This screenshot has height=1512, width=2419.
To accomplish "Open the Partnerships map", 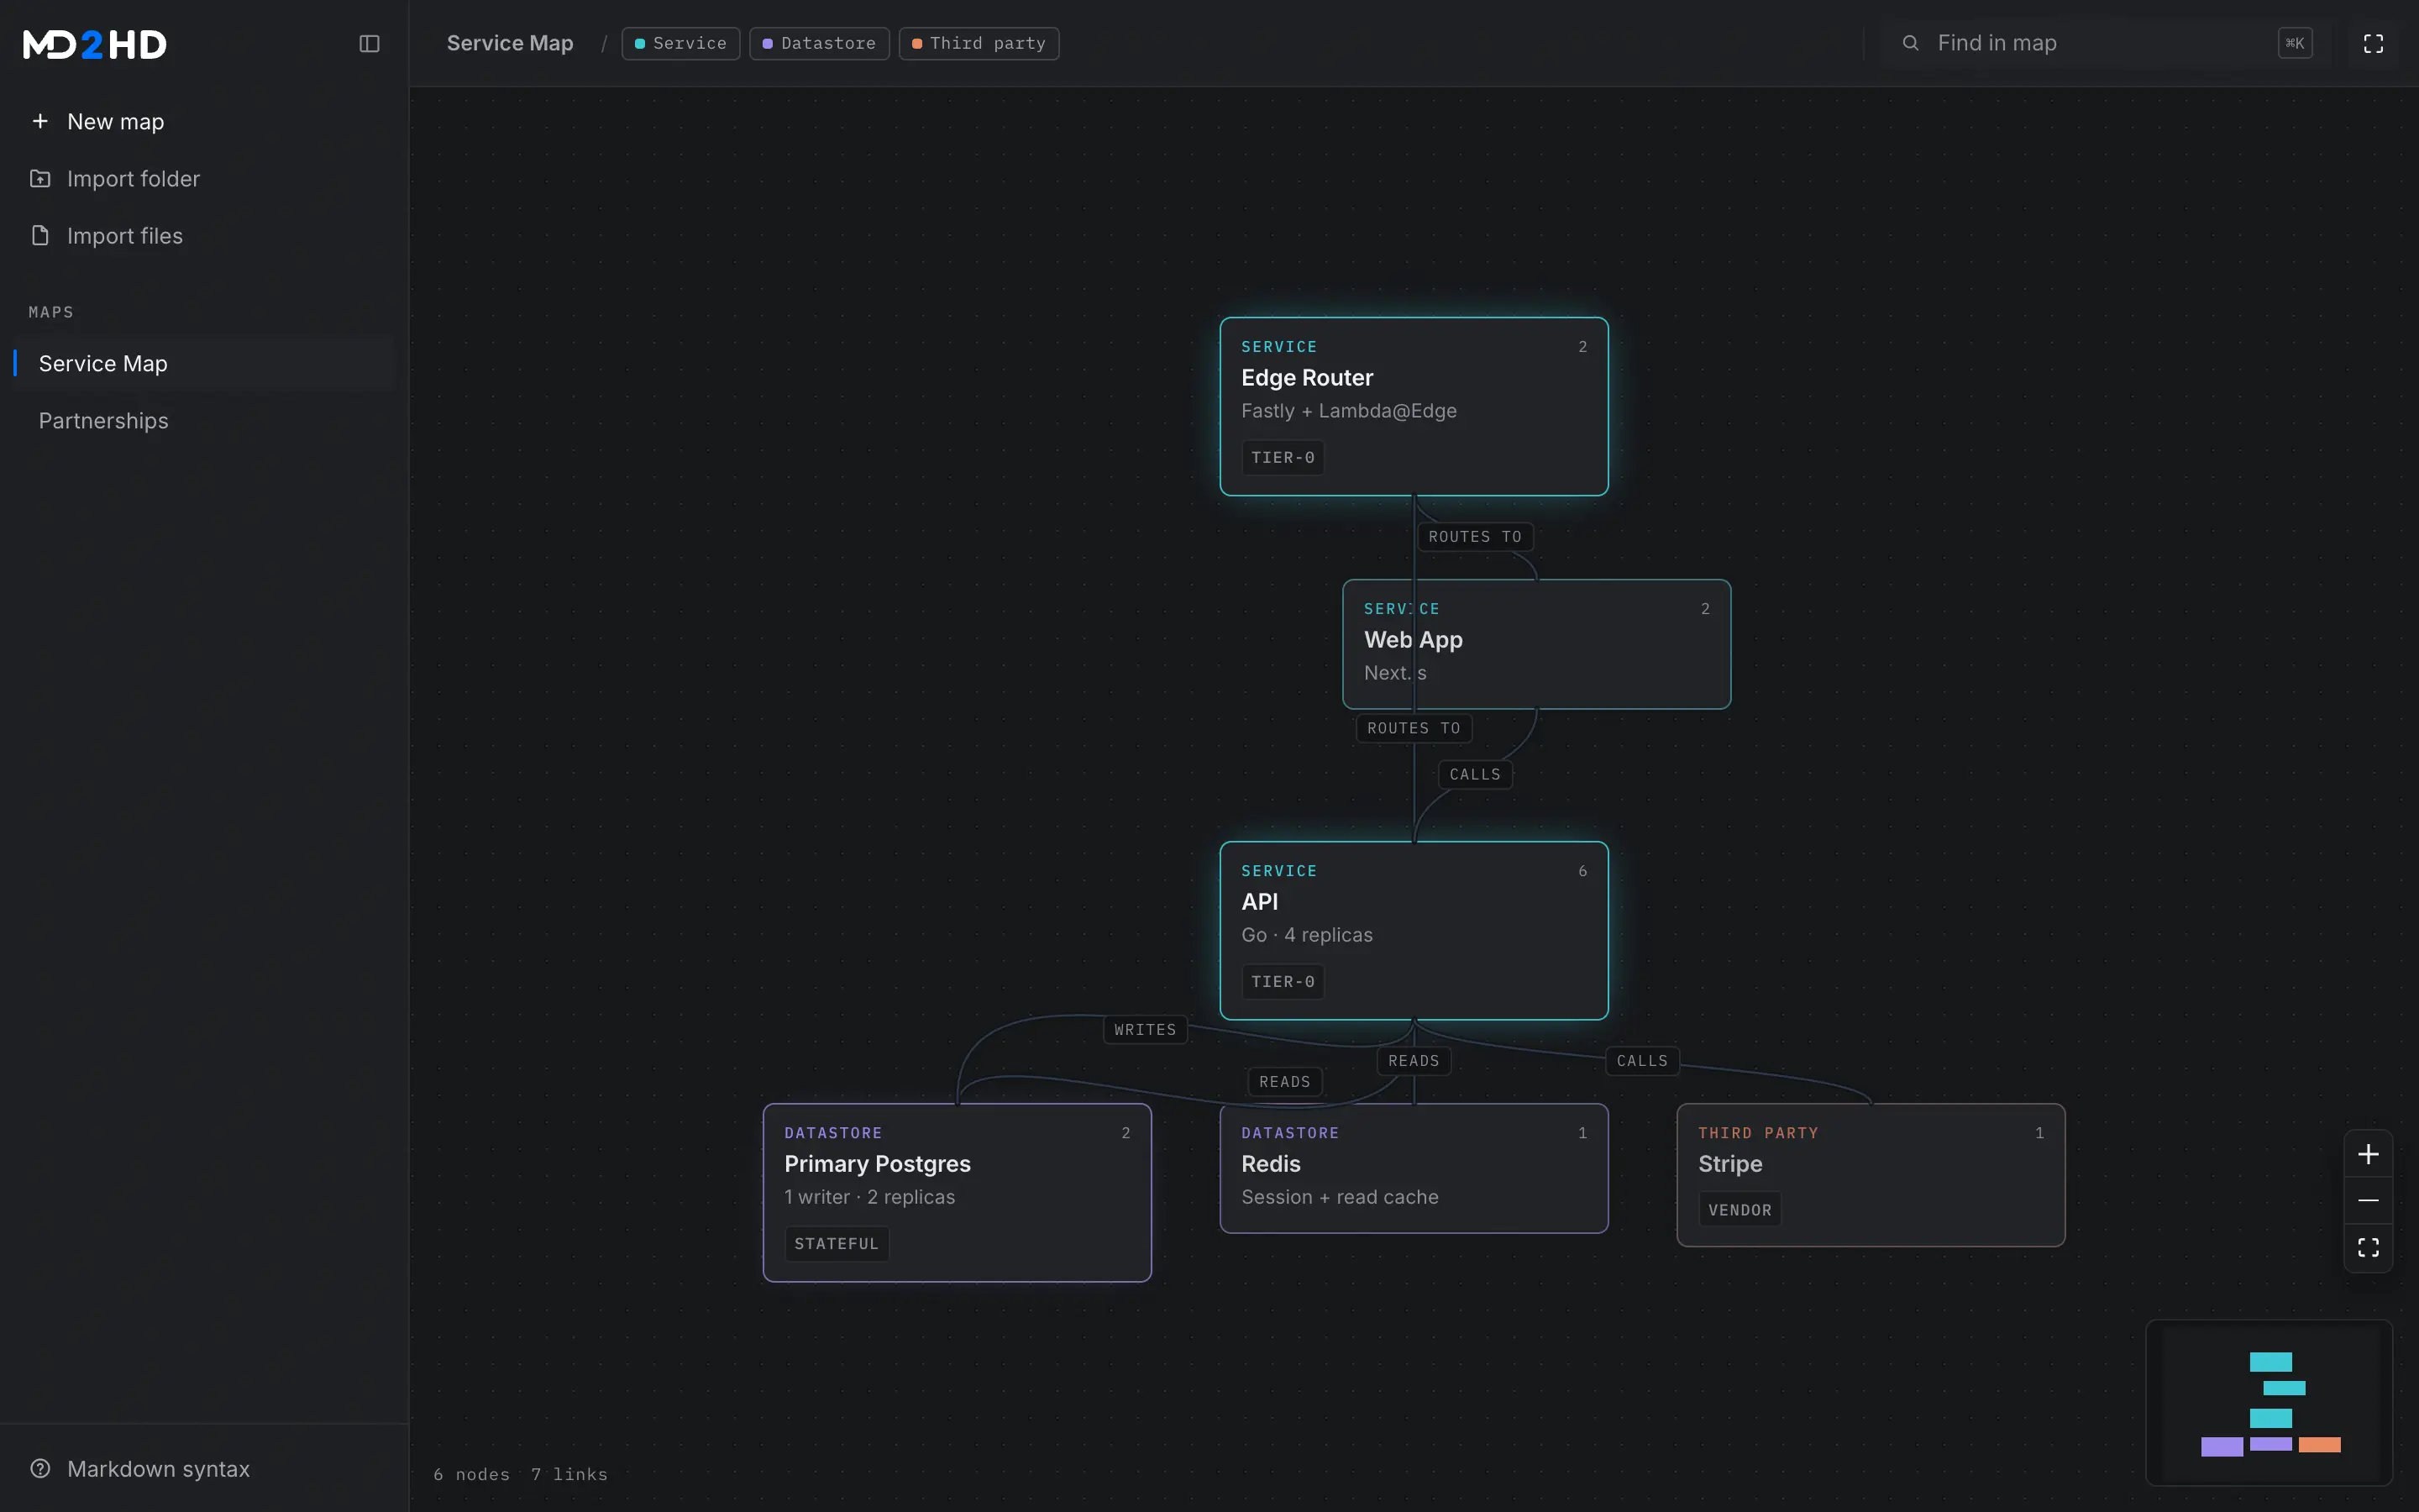I will 204,420.
